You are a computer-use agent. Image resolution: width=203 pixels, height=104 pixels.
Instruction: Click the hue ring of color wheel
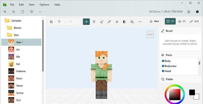(x=175, y=86)
